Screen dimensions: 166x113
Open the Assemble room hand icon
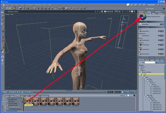coord(128,5)
